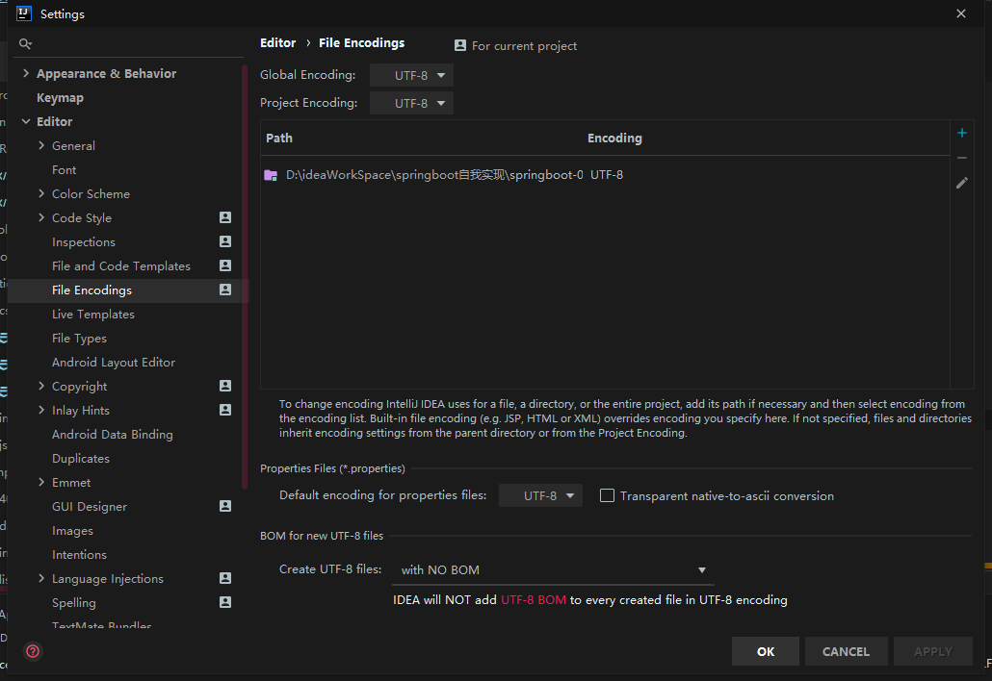Open the Create UTF-8 files dropdown
Image resolution: width=992 pixels, height=681 pixels.
click(553, 570)
